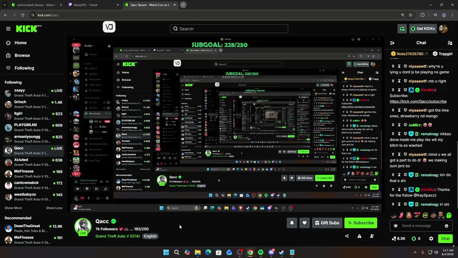Open the zaayy channel in Following

(x=34, y=93)
